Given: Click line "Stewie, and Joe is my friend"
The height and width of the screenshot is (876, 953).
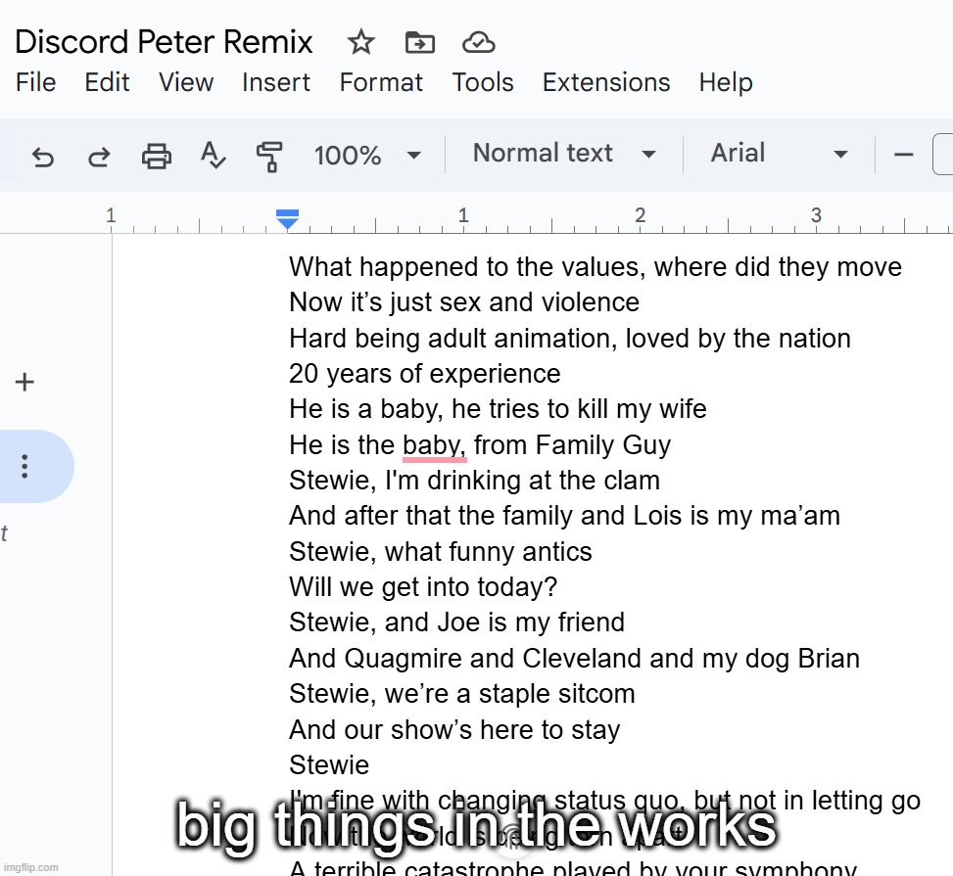Looking at the screenshot, I should tap(456, 622).
